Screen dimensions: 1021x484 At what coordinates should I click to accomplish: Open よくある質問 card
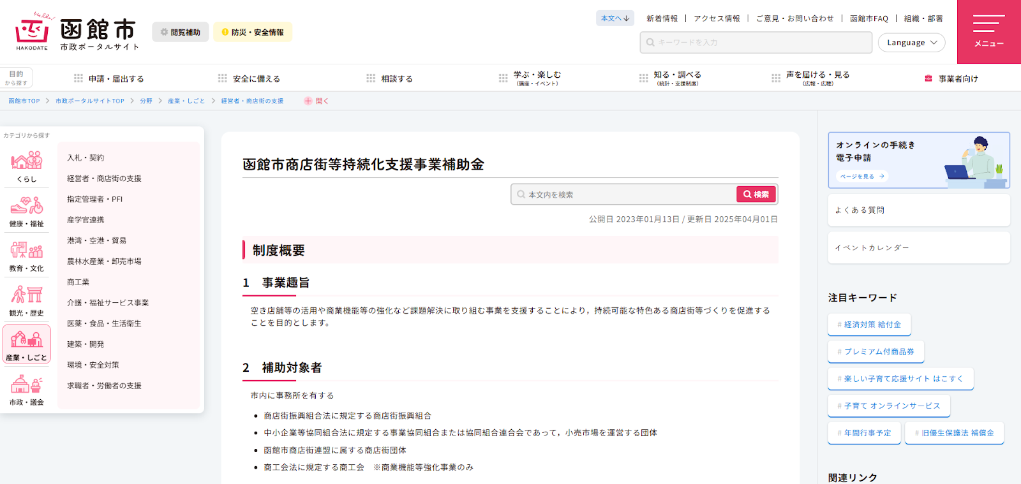tap(919, 210)
